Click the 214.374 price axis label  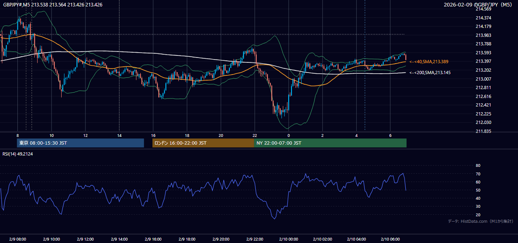(483, 18)
